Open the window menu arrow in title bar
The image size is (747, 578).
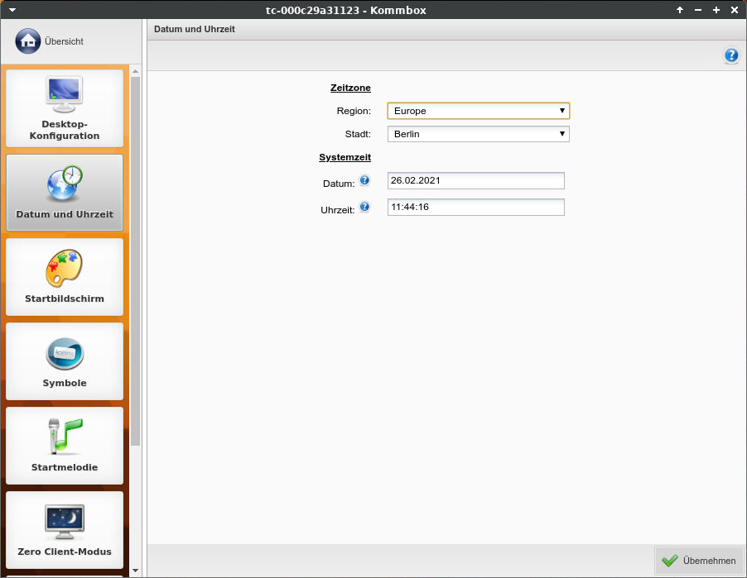[12, 9]
